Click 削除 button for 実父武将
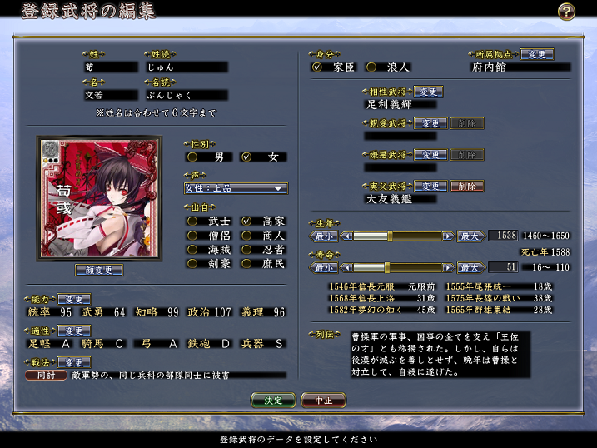Screen dimensions: 597x448 466,186
